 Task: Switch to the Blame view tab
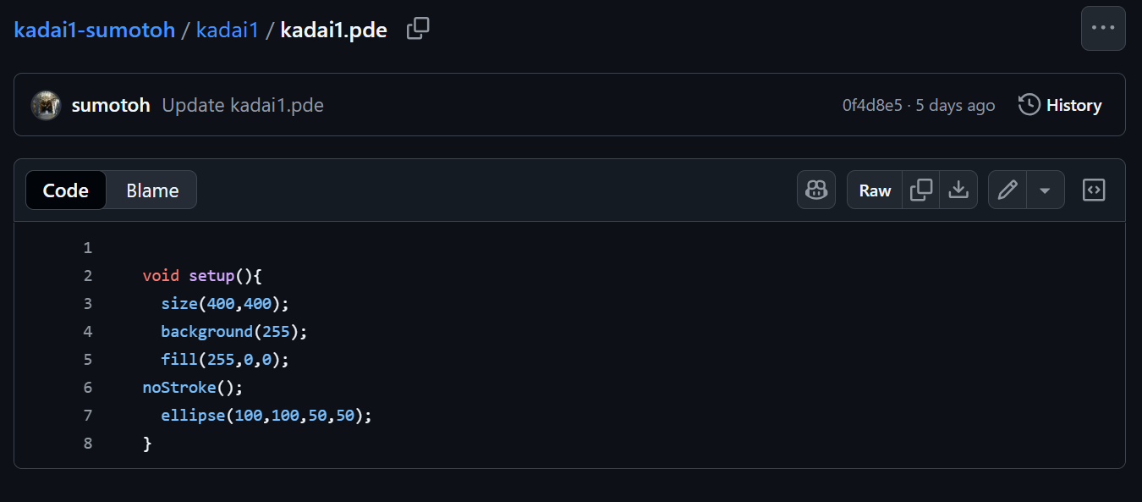pos(152,190)
